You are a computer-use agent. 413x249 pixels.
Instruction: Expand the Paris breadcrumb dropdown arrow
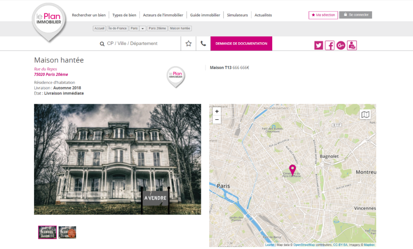(x=142, y=29)
